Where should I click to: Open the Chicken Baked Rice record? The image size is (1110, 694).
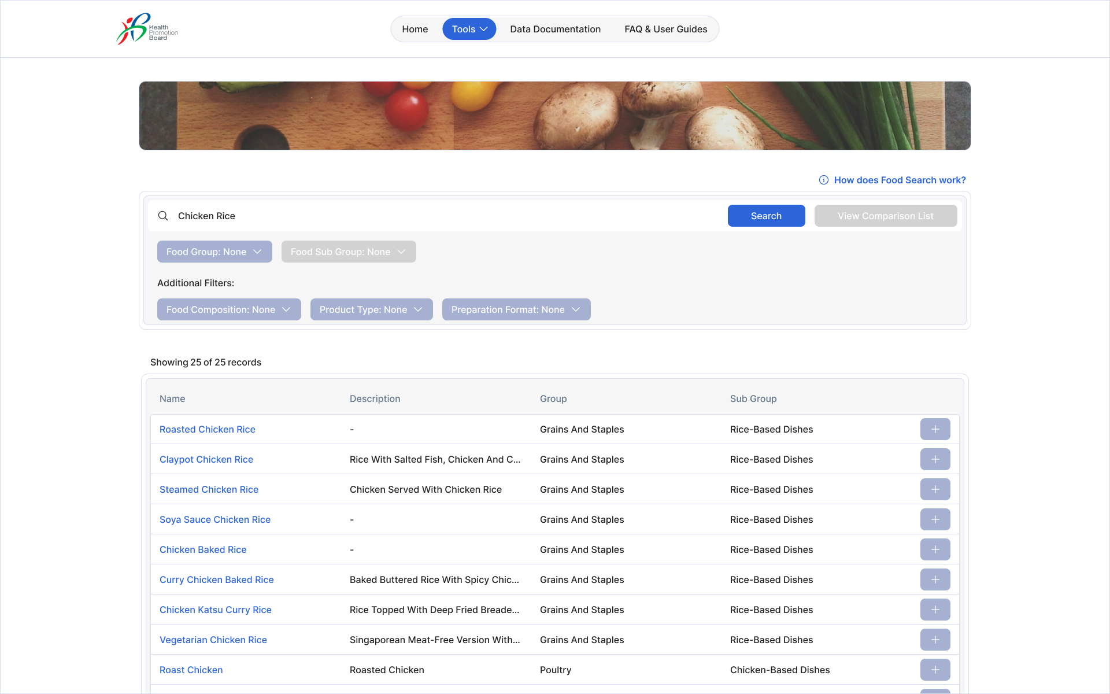203,549
